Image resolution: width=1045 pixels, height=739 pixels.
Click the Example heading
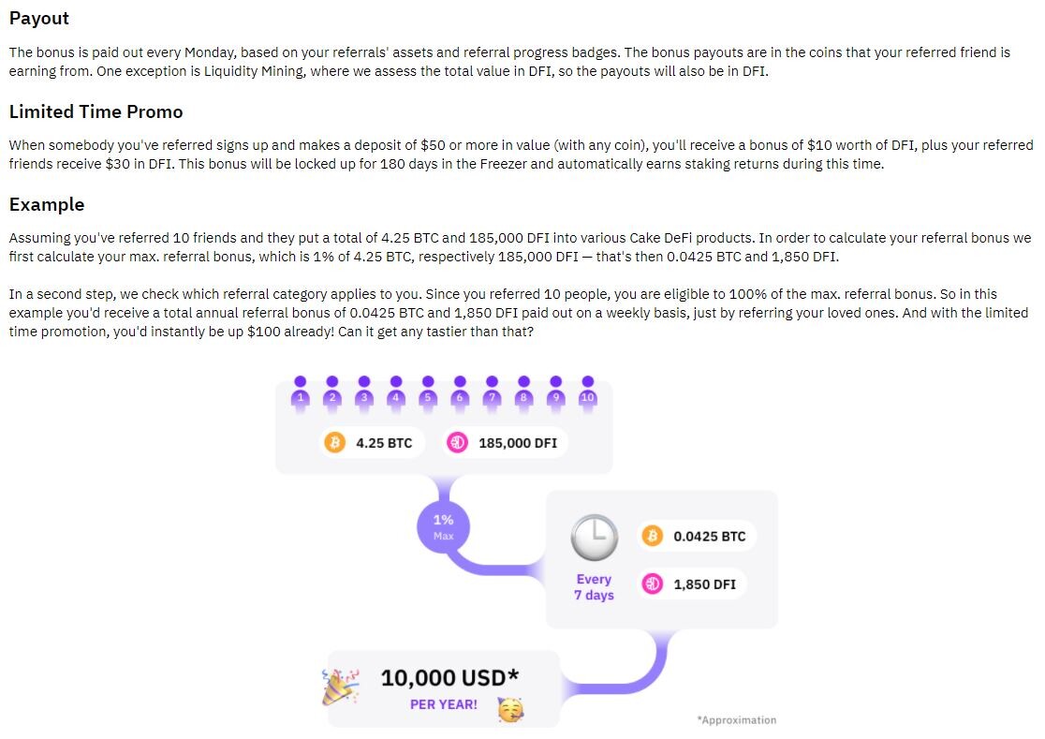(x=47, y=204)
